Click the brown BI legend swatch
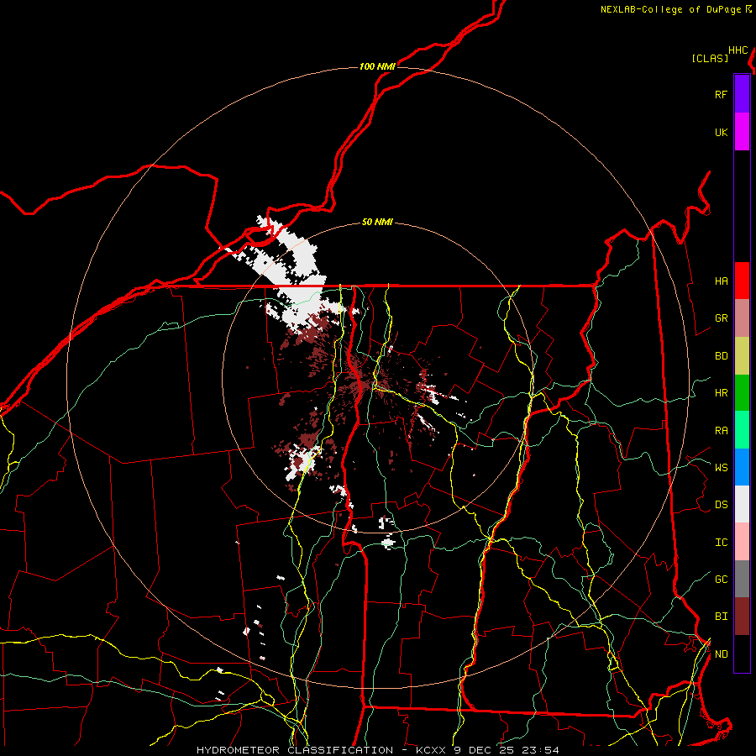This screenshot has width=756, height=756. [742, 617]
